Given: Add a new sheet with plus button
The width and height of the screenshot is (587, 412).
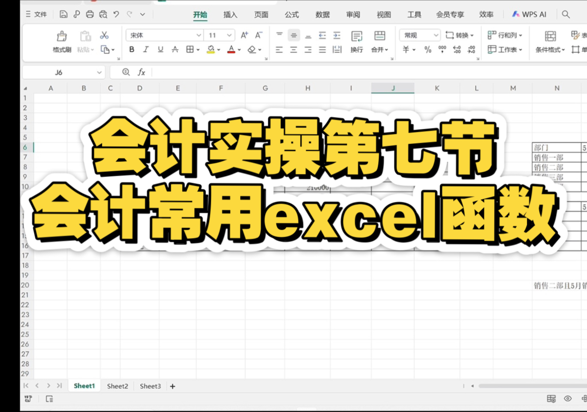Looking at the screenshot, I should click(x=173, y=386).
